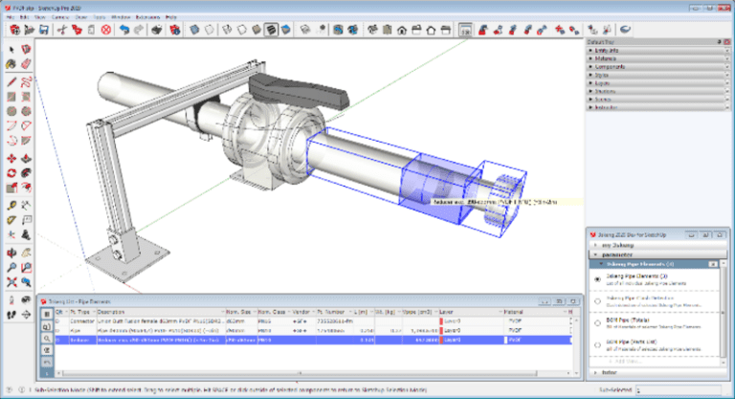Click the Nom. Size column header
The height and width of the screenshot is (399, 735).
pyautogui.click(x=241, y=312)
